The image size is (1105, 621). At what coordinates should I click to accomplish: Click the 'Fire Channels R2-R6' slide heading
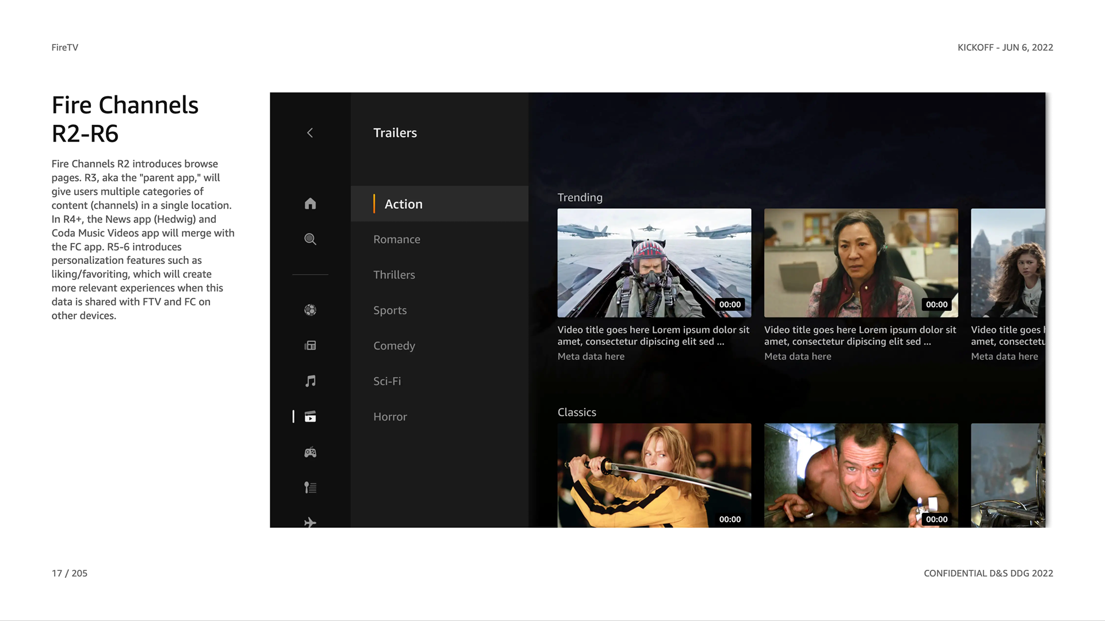click(125, 119)
